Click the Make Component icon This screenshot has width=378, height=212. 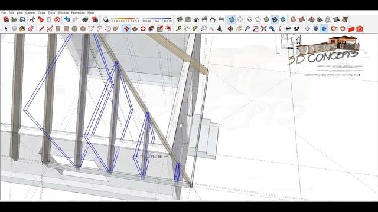click(x=14, y=29)
